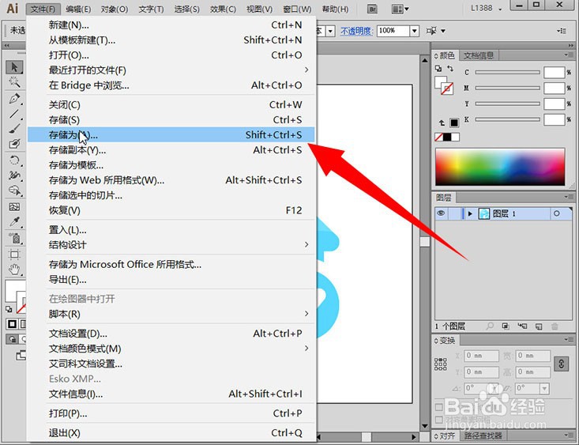This screenshot has height=445, width=579.
Task: Switch to the 路径查找器 tab
Action: 483,436
